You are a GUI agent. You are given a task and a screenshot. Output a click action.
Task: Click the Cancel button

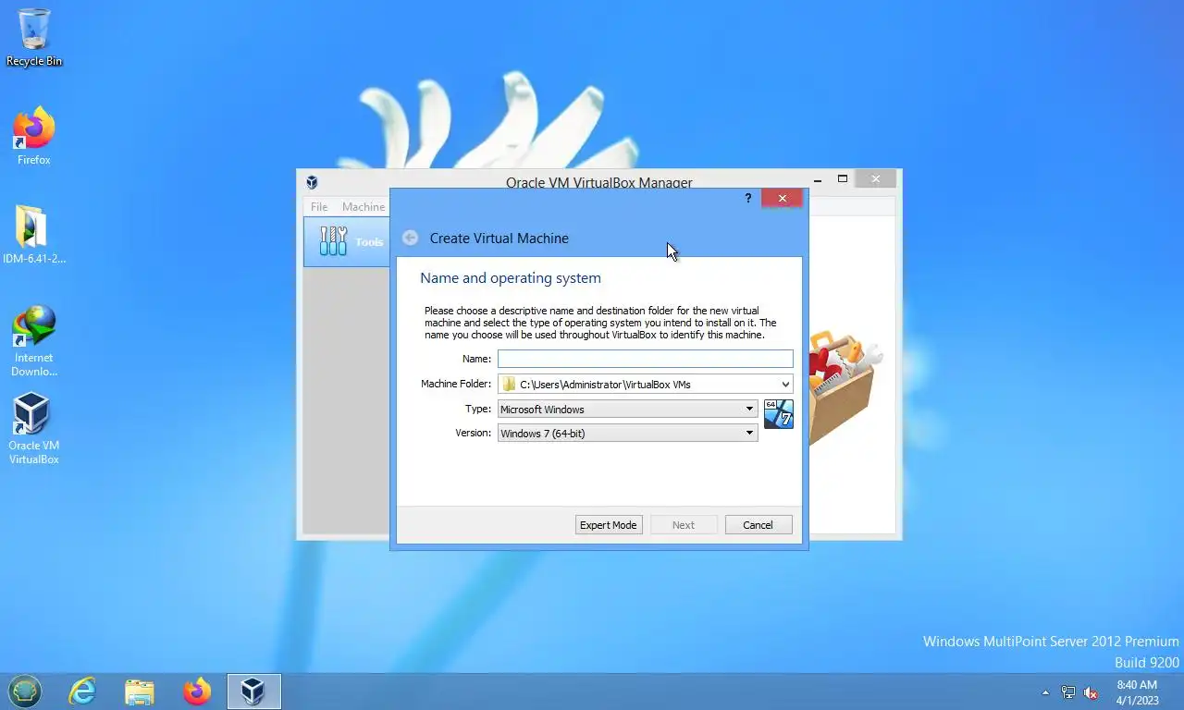click(758, 525)
